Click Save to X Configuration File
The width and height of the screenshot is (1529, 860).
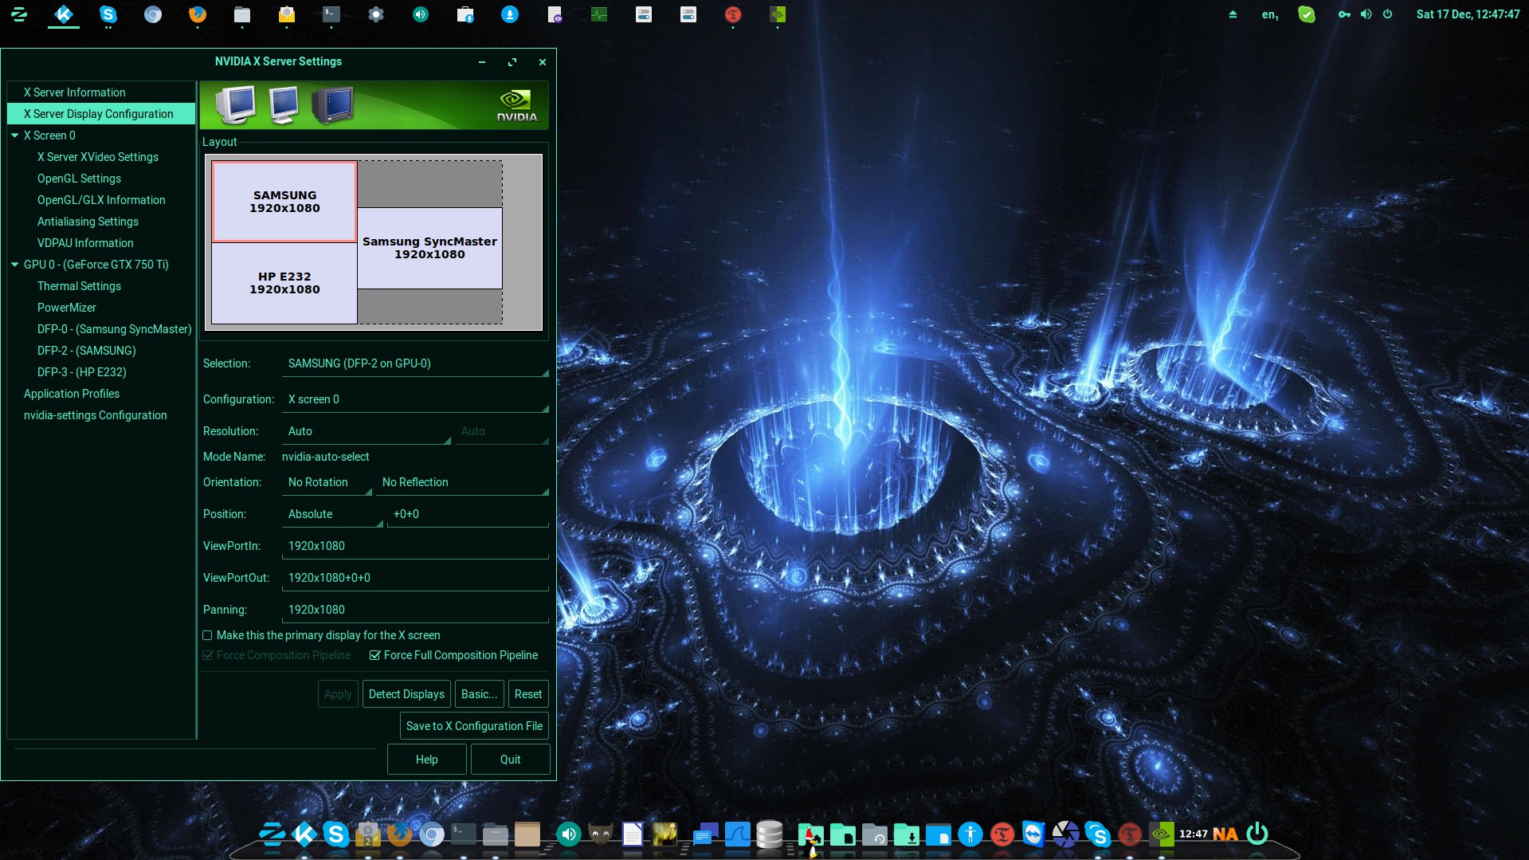pos(474,726)
